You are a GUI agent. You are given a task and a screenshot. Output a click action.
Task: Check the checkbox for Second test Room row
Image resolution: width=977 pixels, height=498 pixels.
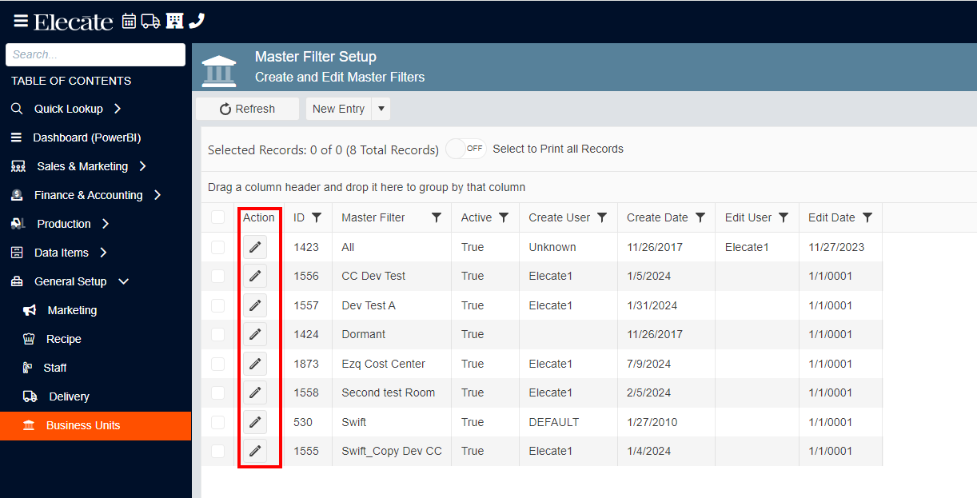coord(218,392)
